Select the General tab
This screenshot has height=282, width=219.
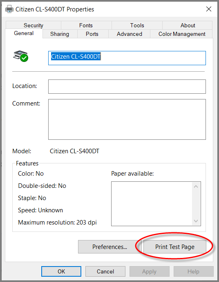[x=24, y=33]
